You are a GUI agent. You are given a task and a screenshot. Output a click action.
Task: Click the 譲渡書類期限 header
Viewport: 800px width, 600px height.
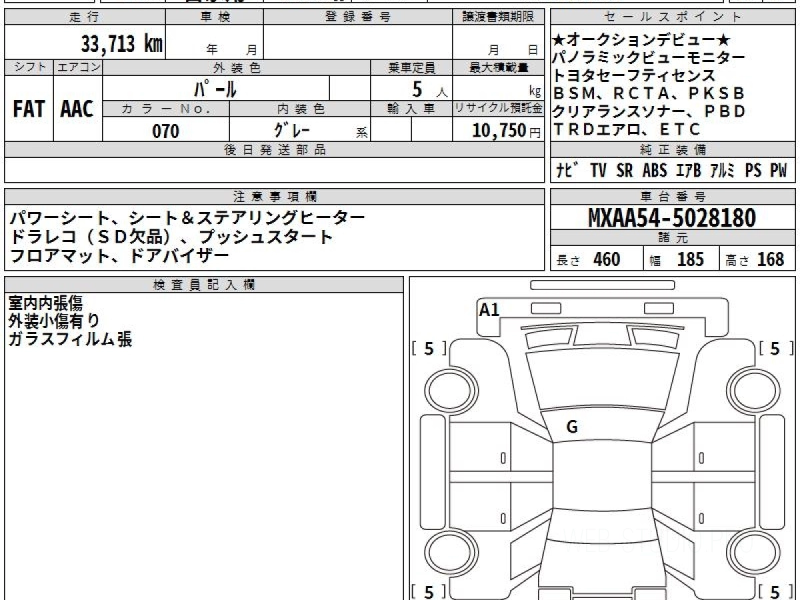(x=498, y=17)
